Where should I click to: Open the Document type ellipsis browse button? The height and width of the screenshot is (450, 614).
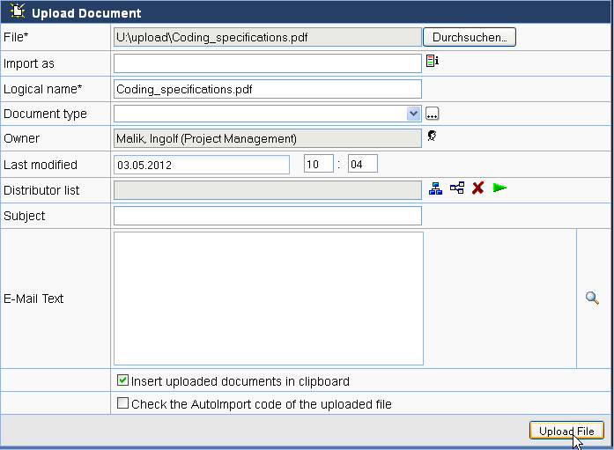[432, 114]
